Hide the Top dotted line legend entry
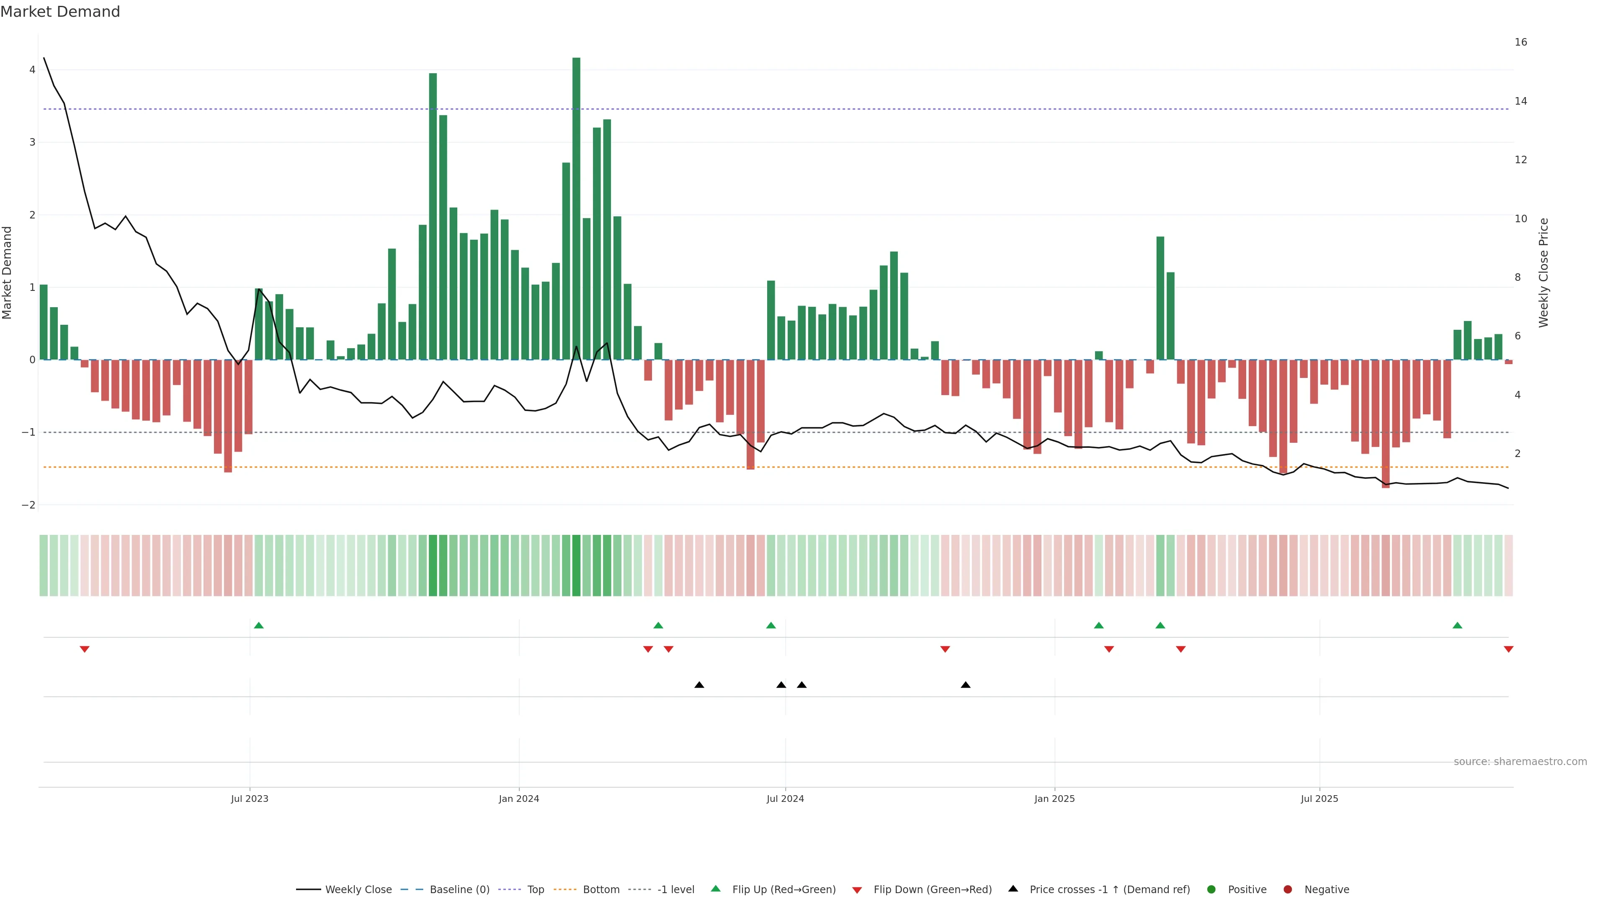This screenshot has width=1608, height=904. click(535, 889)
